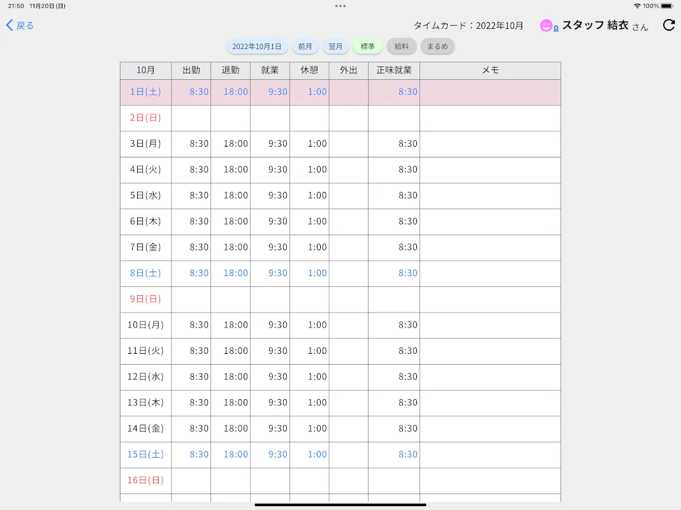Enable the まるめ rounding view

pyautogui.click(x=437, y=46)
